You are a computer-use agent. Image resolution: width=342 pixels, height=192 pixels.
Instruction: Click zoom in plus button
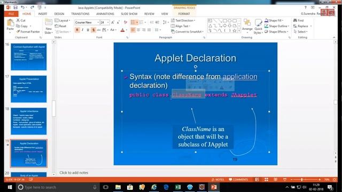(x=320, y=179)
